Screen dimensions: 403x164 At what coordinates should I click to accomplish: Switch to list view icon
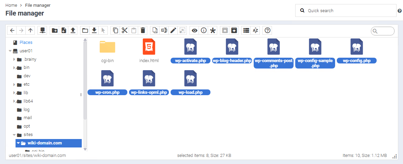pos(246,31)
